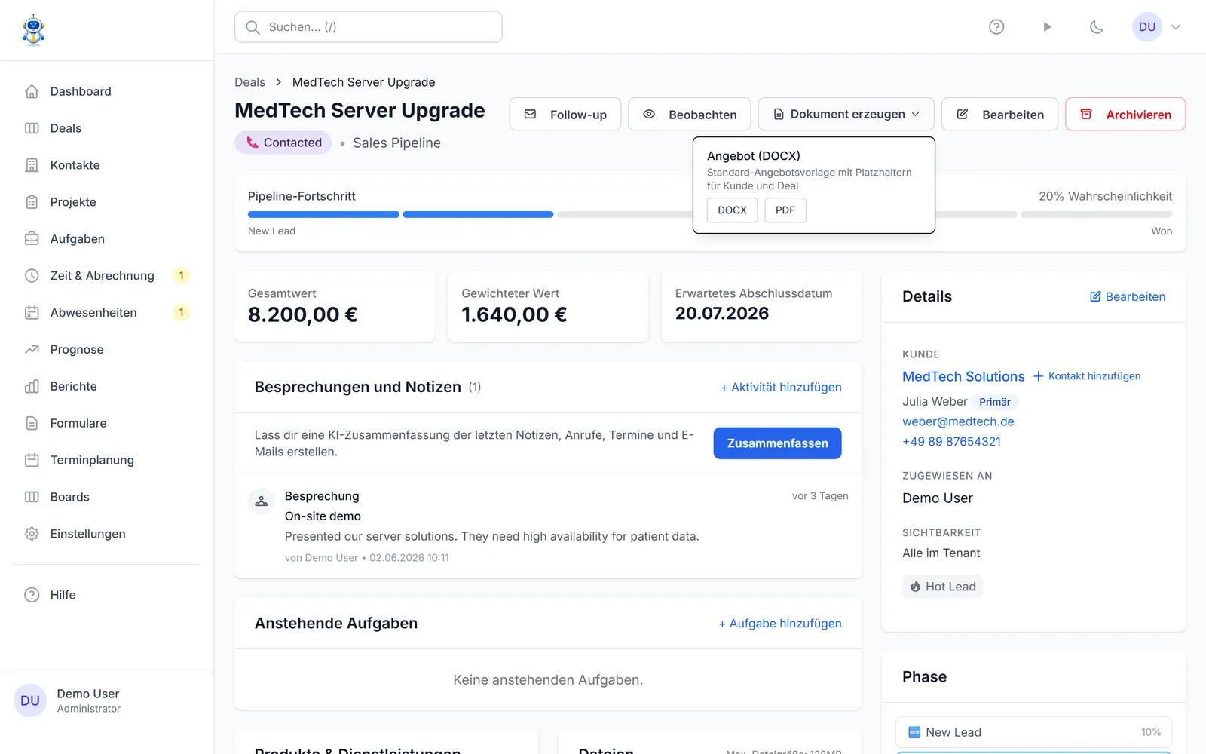This screenshot has height=754, width=1206.
Task: Click the help circle icon in top bar
Action: 996,27
